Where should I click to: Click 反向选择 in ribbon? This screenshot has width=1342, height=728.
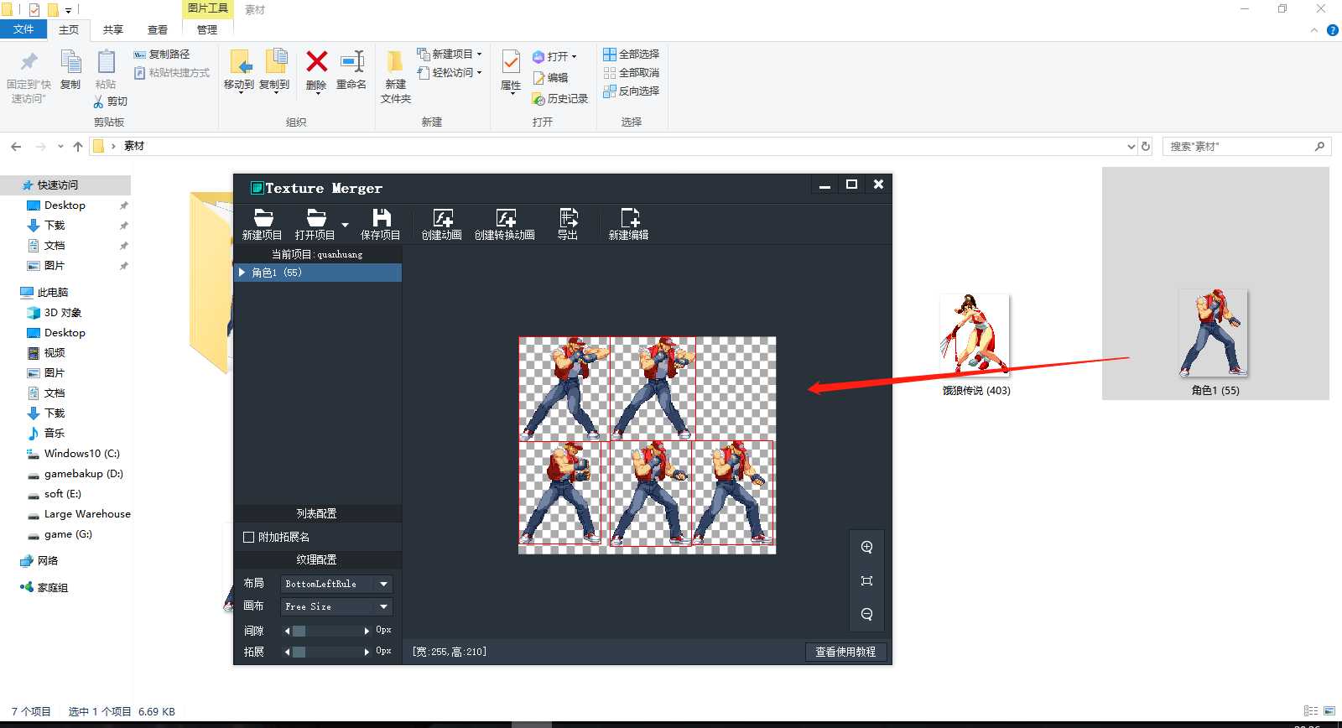631,91
